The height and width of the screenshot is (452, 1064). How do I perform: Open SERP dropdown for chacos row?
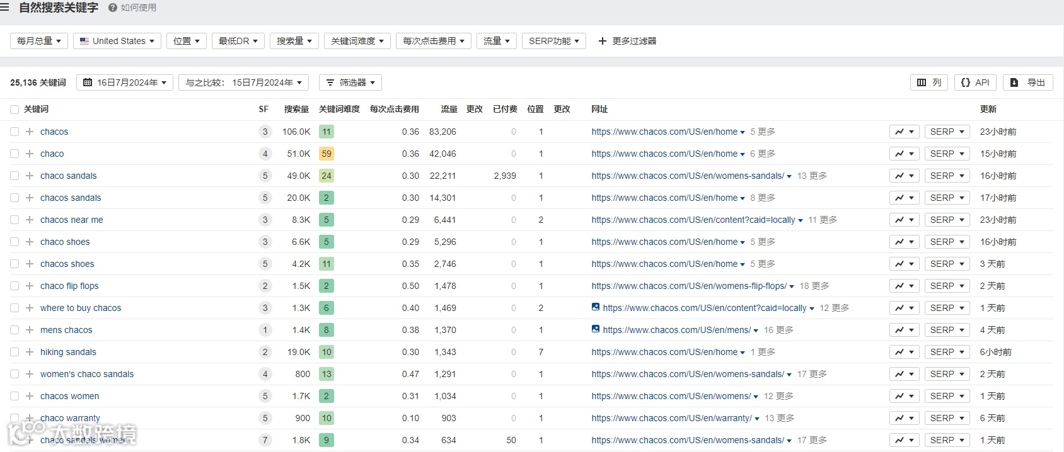[947, 132]
